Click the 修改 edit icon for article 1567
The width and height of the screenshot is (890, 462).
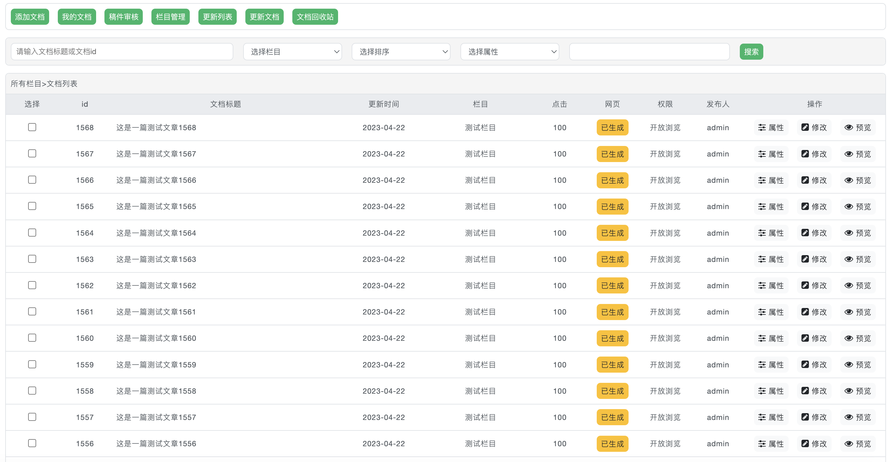[x=805, y=154]
